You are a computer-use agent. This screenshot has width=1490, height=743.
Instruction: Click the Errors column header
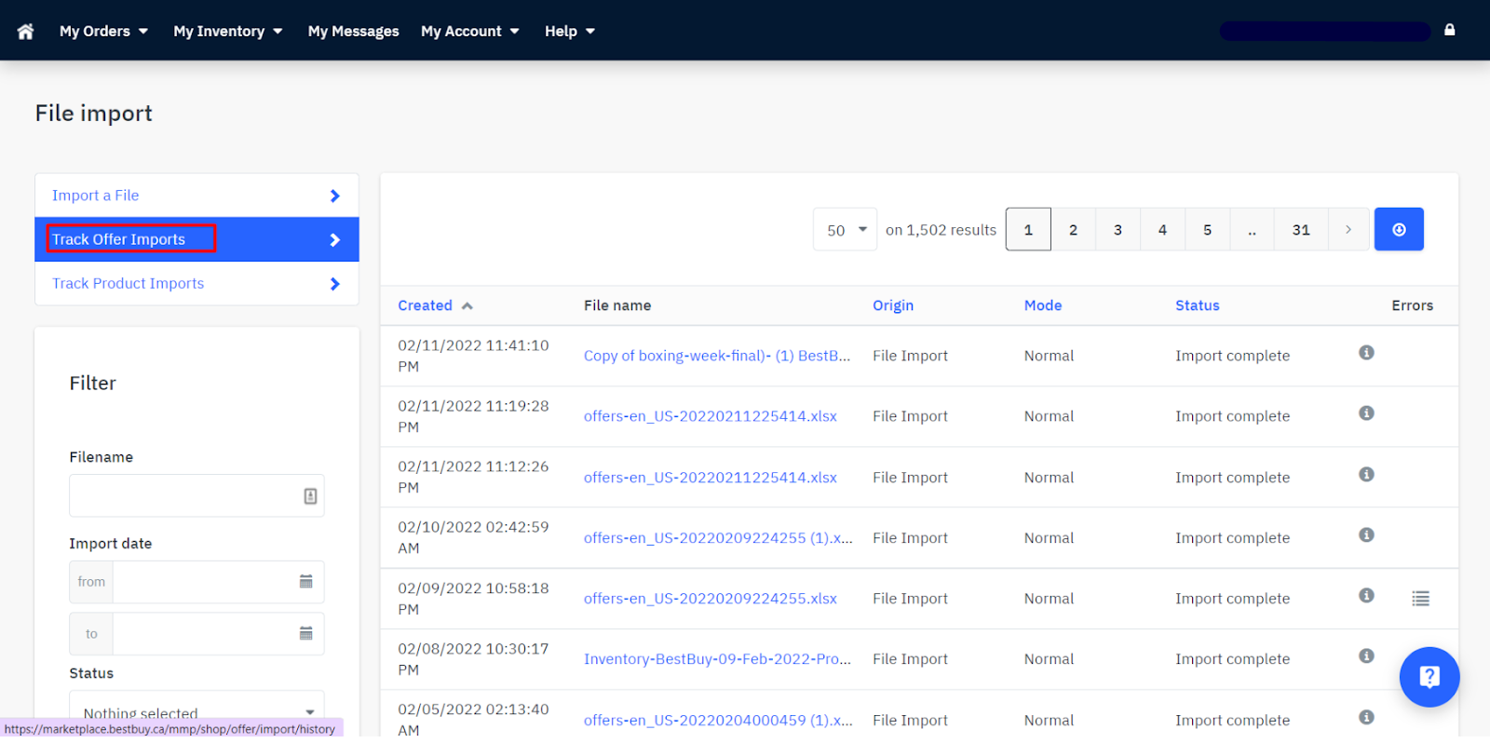point(1413,305)
